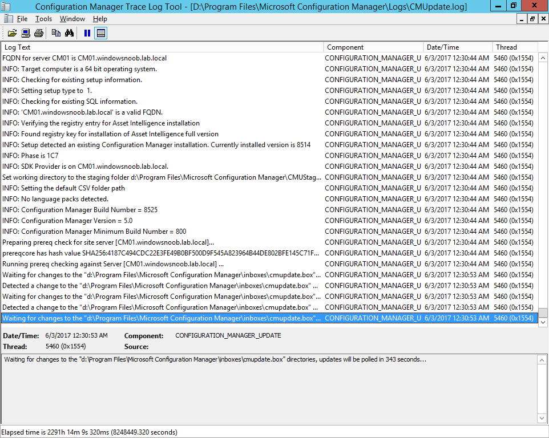Click the Date/Time value in details pane
This screenshot has width=549, height=438.
pos(76,335)
